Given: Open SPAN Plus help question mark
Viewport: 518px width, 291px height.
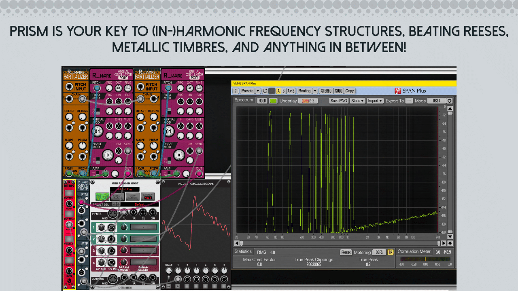Looking at the screenshot, I should [236, 91].
